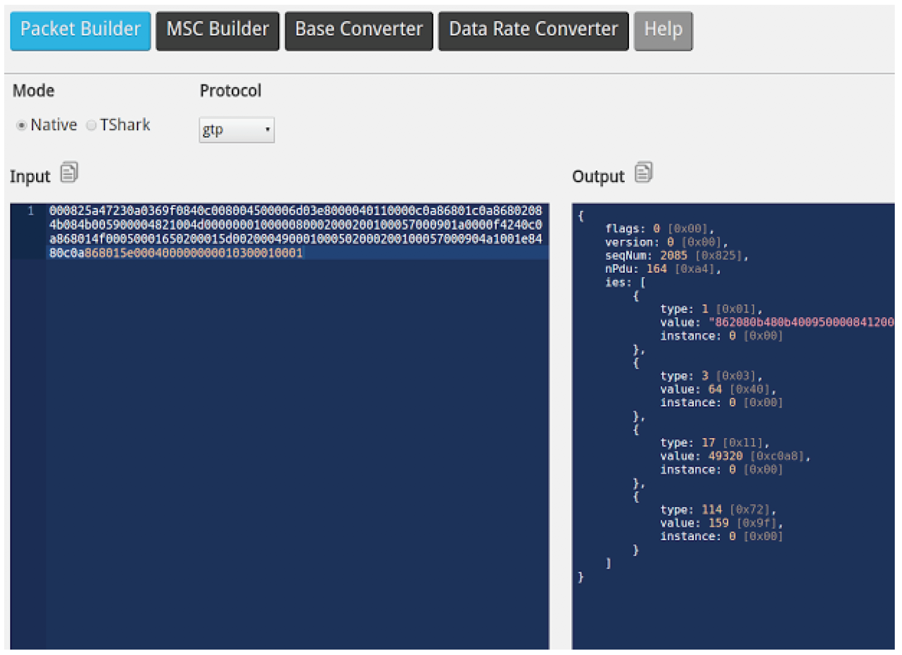Click the clipboard icon beside Output label
Image resolution: width=902 pixels, height=655 pixels.
tap(644, 172)
